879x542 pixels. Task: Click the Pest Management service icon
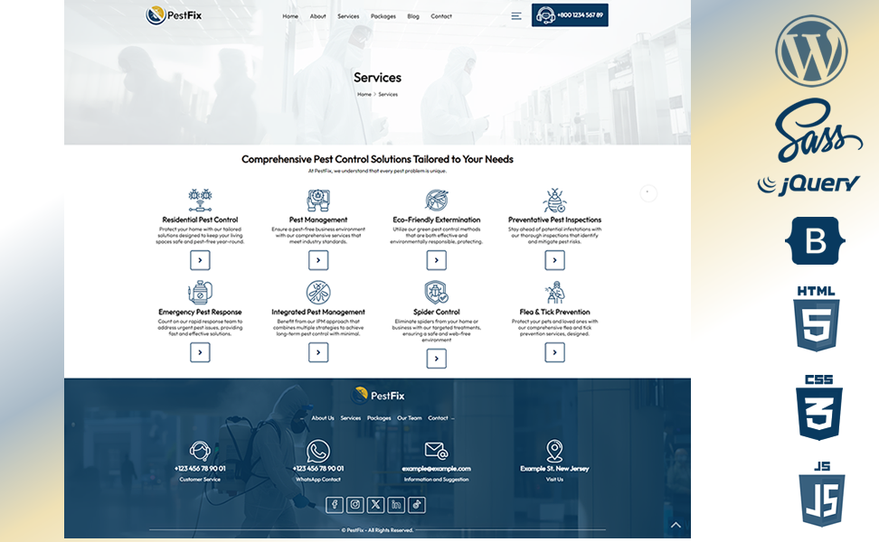pos(318,201)
